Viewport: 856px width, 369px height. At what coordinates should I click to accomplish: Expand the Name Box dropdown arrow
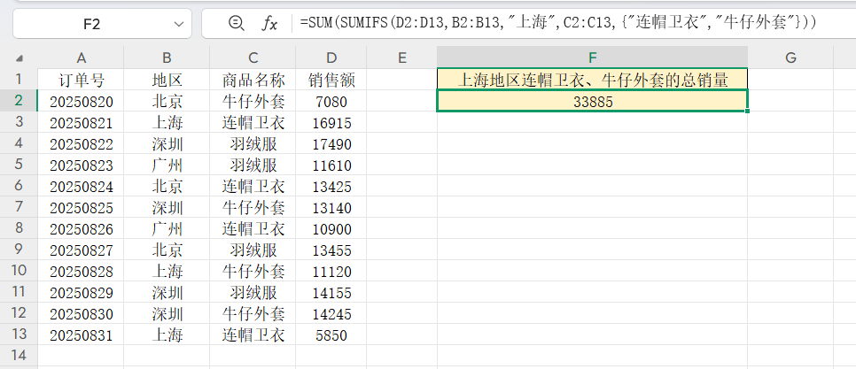point(179,23)
